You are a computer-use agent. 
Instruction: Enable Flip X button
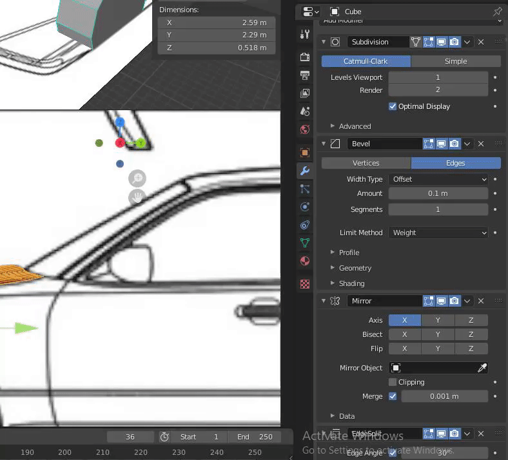[405, 349]
